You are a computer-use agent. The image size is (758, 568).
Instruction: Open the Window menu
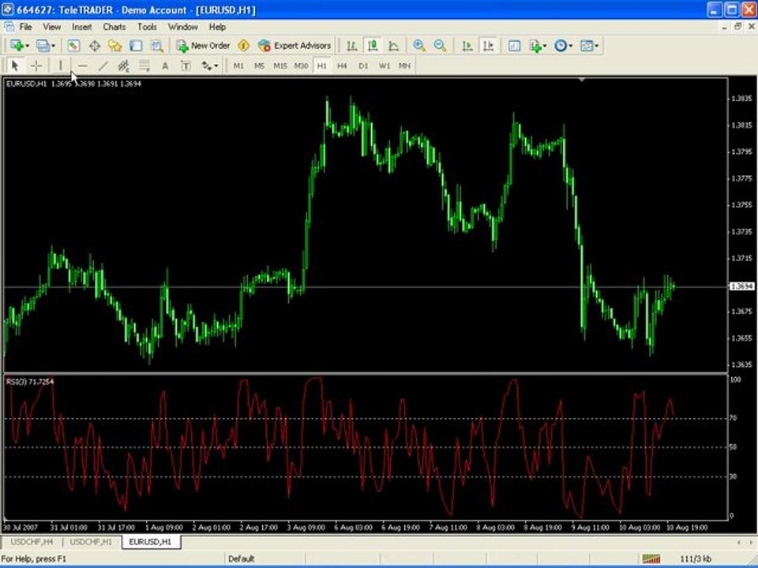coord(182,27)
